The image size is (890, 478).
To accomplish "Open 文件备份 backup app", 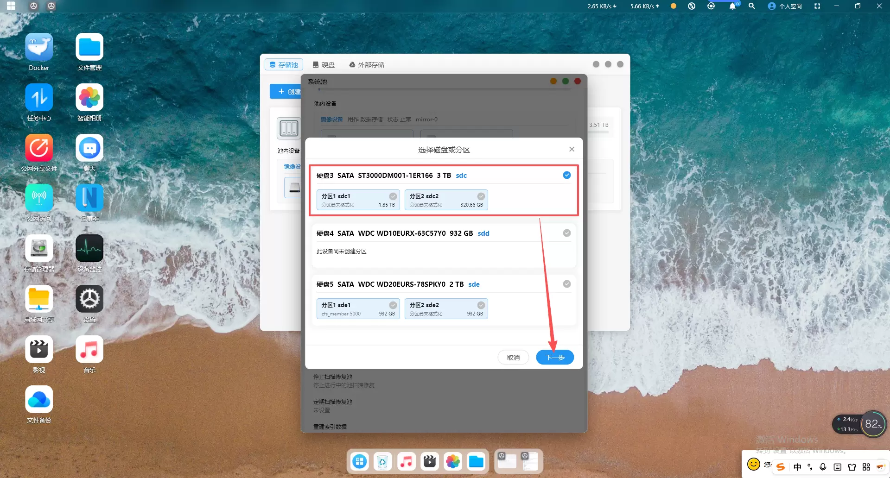I will [39, 400].
